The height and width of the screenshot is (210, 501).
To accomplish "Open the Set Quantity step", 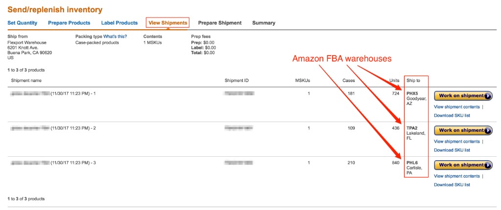I will [x=23, y=23].
